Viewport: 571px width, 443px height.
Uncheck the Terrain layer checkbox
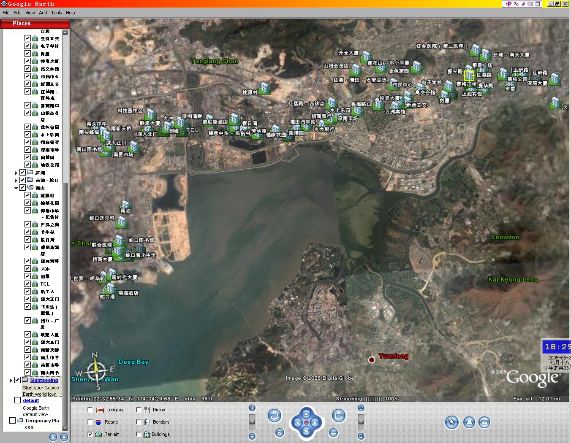[90, 434]
